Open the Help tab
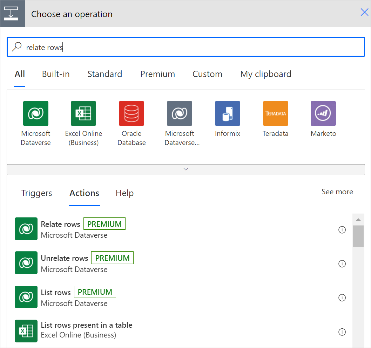This screenshot has width=371, height=348. pyautogui.click(x=125, y=193)
